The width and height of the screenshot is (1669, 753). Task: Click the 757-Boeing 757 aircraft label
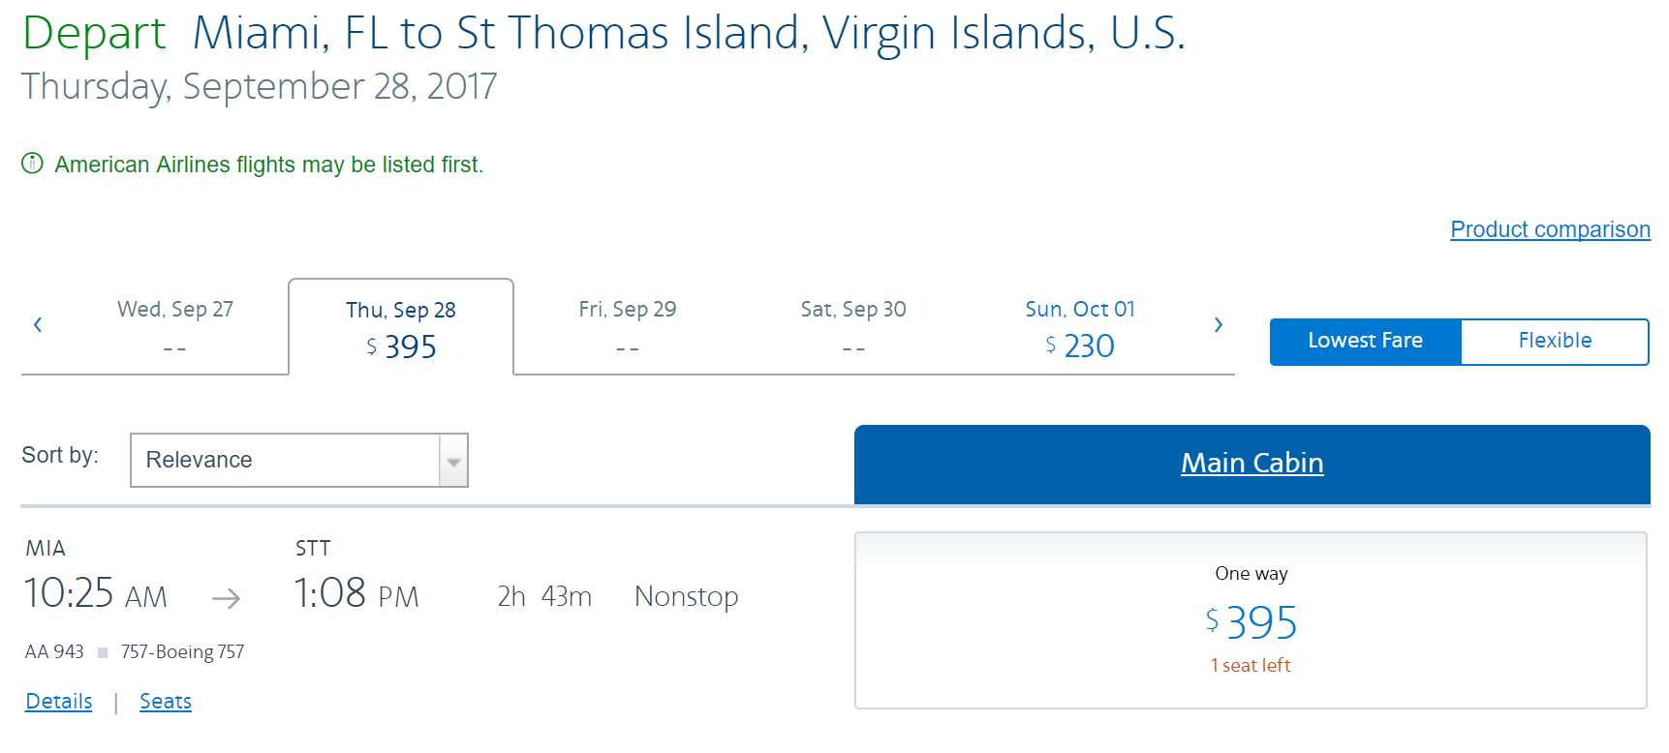point(182,651)
